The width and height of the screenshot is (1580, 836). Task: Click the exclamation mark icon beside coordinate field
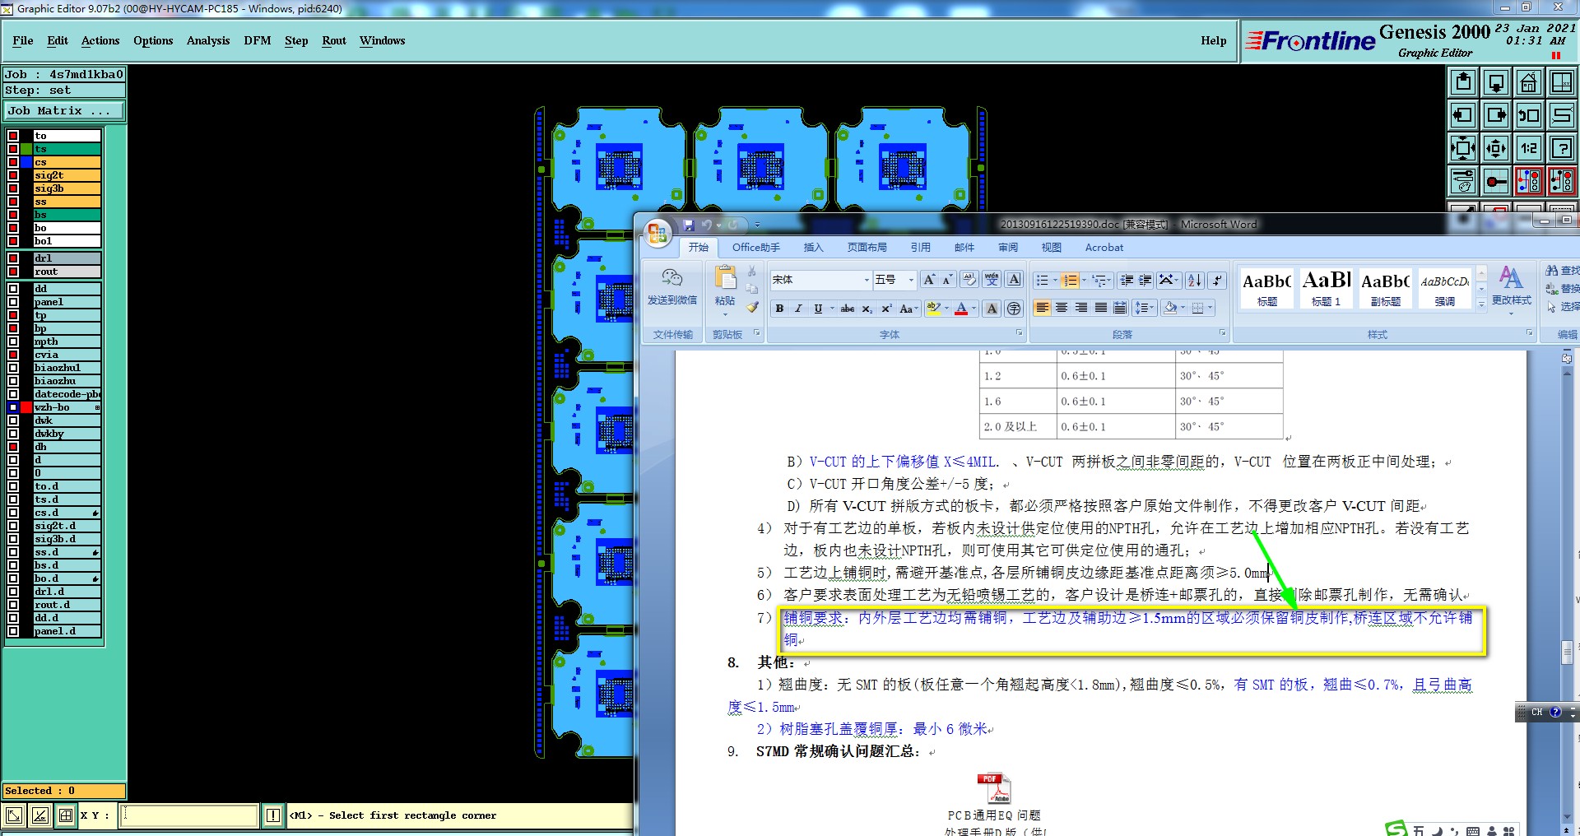[273, 815]
